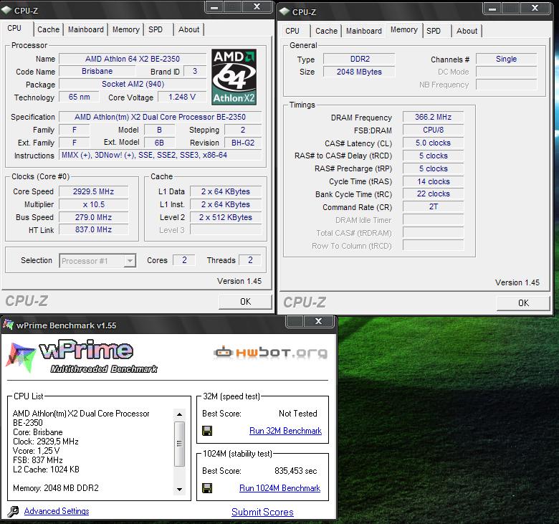Open Cache tab in left CPU-Z window

pos(49,29)
